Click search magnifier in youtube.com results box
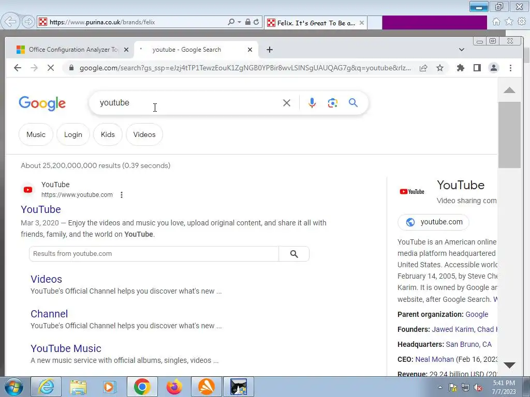This screenshot has width=530, height=397. 294,254
